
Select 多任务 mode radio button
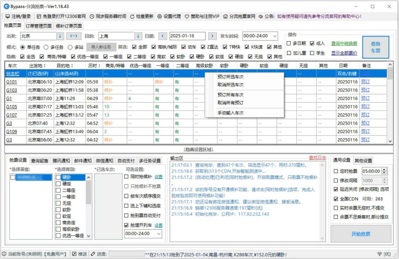pyautogui.click(x=46, y=48)
